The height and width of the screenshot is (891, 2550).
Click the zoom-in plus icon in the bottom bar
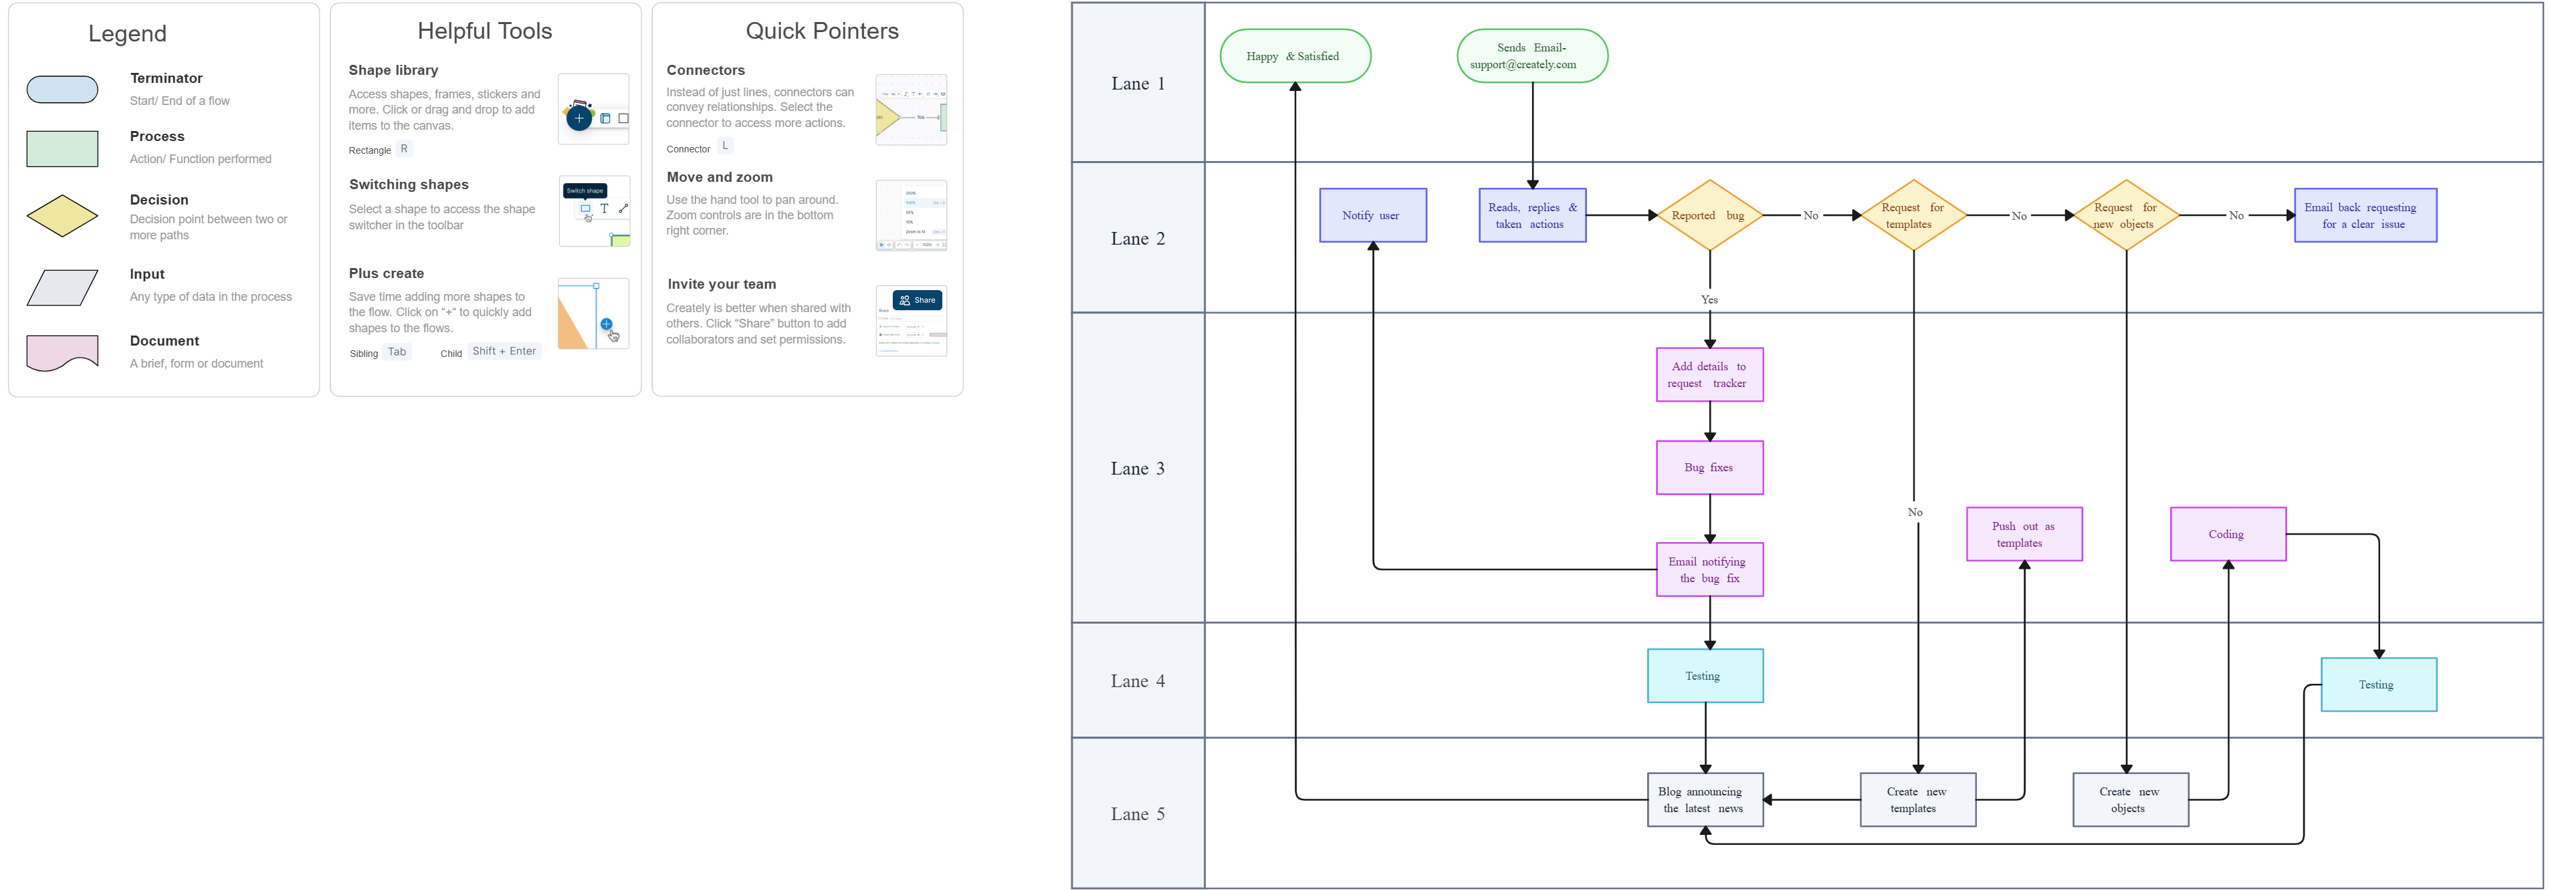point(938,244)
